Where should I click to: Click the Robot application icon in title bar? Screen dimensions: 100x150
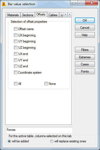point(4,4)
